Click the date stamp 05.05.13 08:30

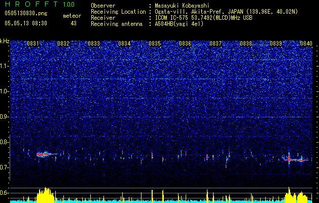point(26,23)
